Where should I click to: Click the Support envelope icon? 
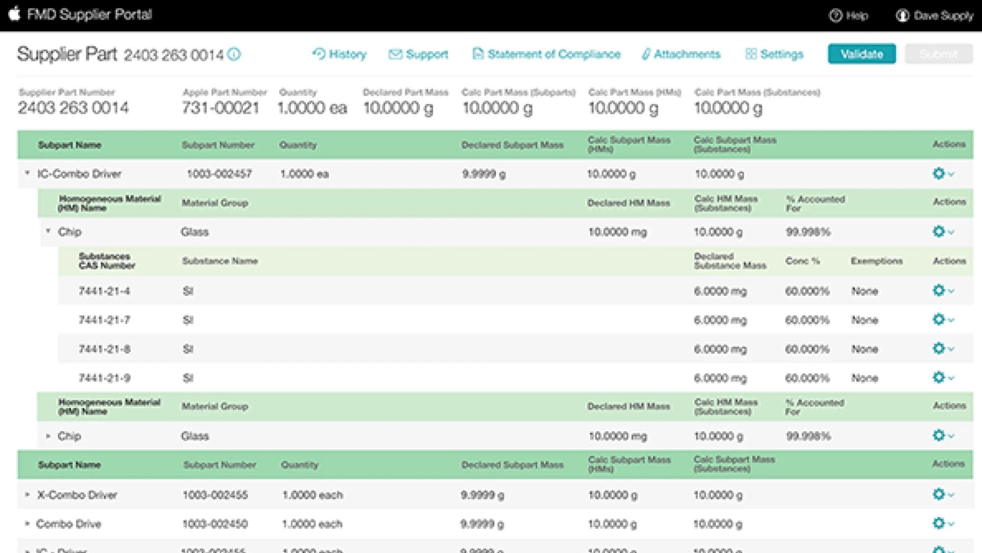point(395,54)
